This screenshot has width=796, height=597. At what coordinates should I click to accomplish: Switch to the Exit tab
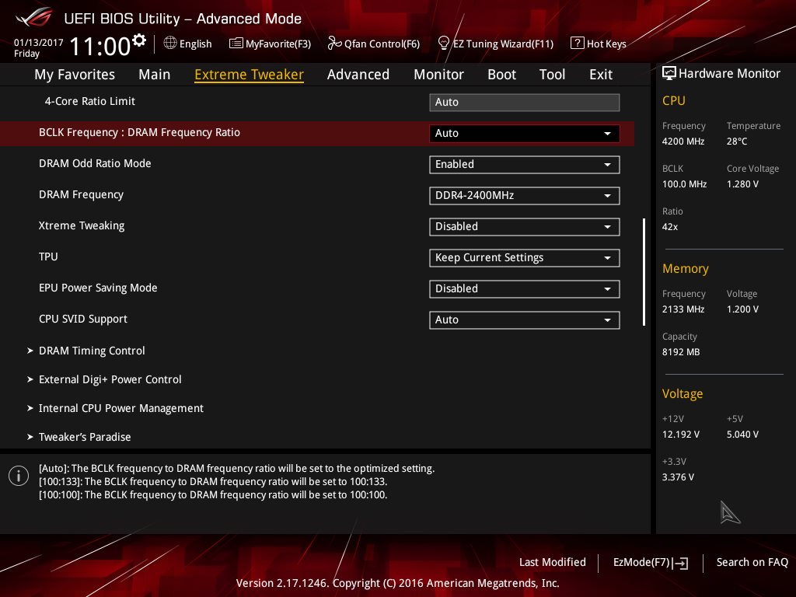[x=601, y=75]
